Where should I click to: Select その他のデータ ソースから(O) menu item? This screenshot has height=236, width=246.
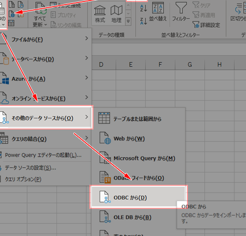(46, 117)
